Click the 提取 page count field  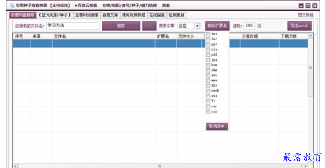pyautogui.click(x=249, y=26)
